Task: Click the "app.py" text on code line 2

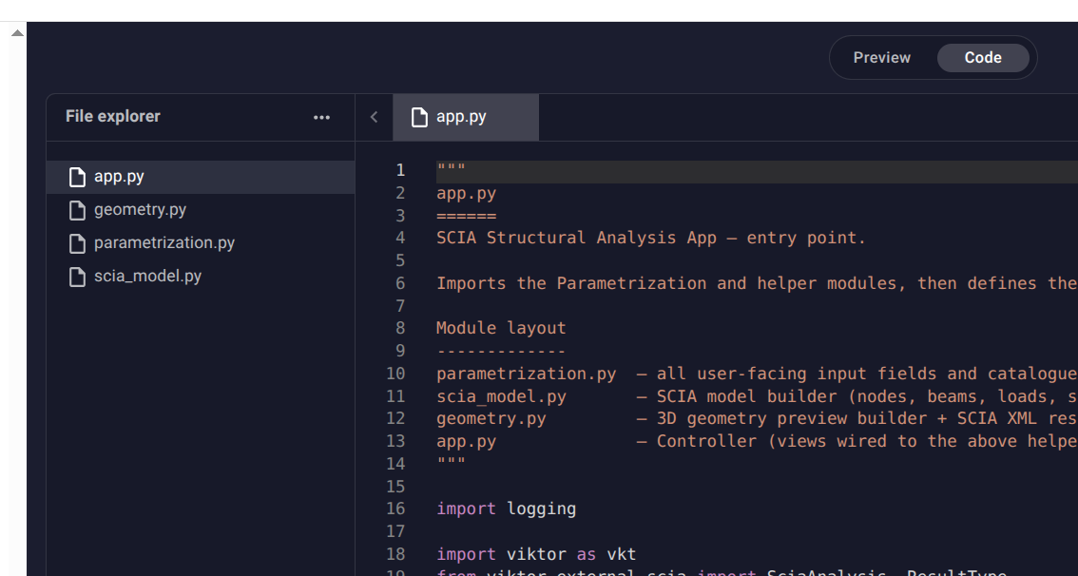Action: (466, 194)
